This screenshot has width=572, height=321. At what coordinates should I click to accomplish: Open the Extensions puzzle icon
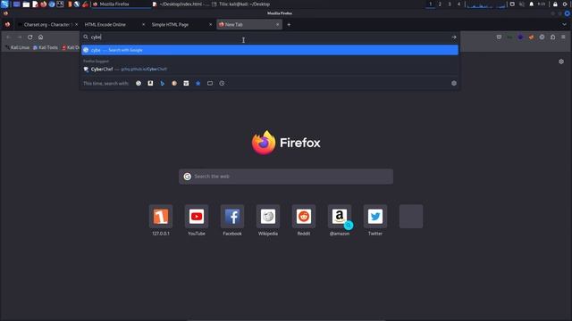552,37
